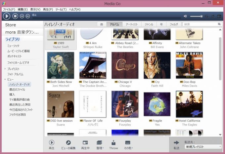This screenshot has width=225, height=154.
Task: Open mora 音楽ダウン... in sidebar
Action: point(22,32)
